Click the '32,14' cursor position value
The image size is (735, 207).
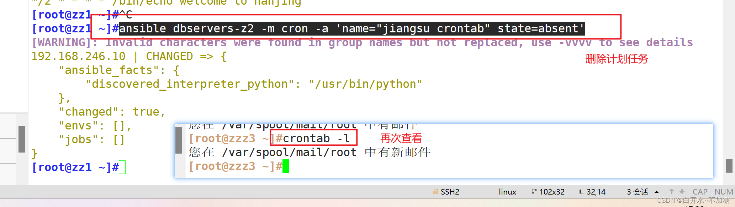pos(596,192)
